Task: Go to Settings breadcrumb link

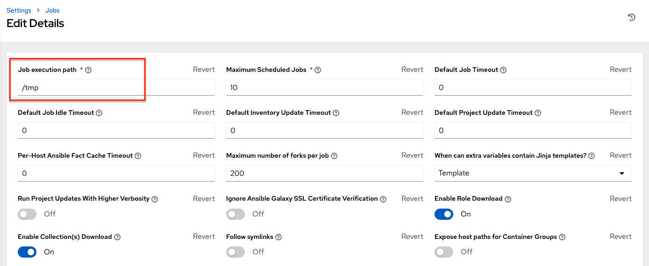Action: [x=19, y=10]
